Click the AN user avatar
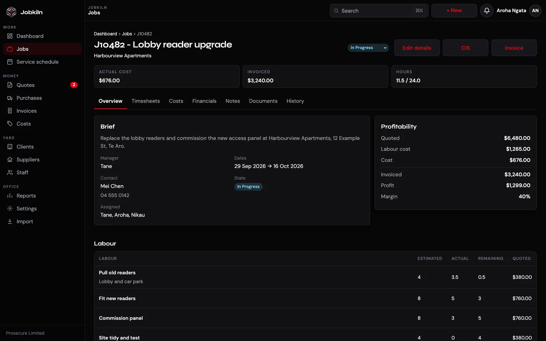The height and width of the screenshot is (341, 546). click(535, 11)
